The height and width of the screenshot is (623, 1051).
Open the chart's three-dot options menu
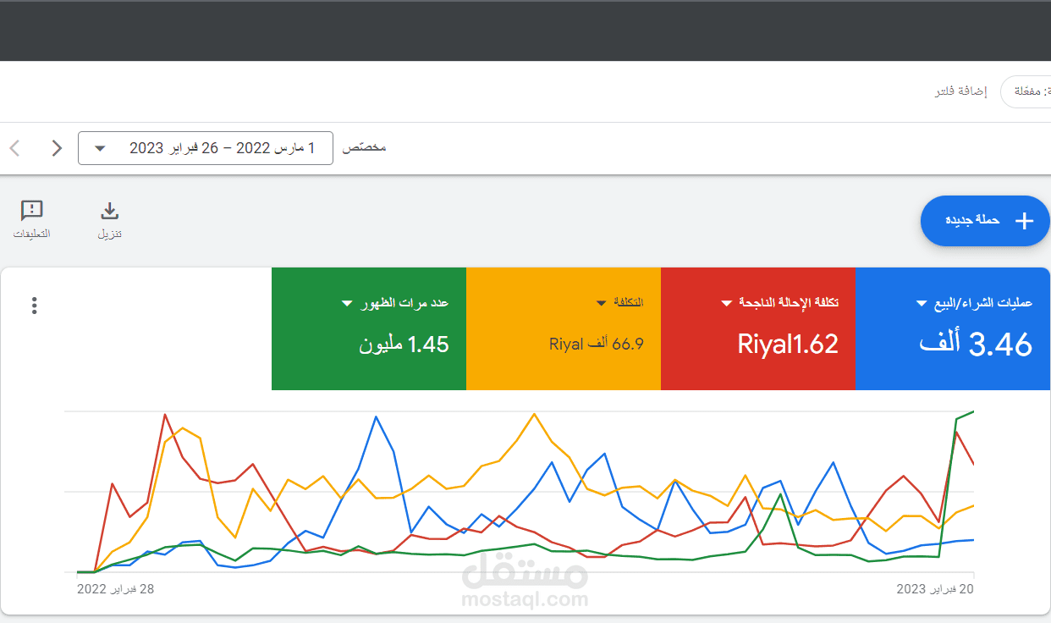click(34, 306)
